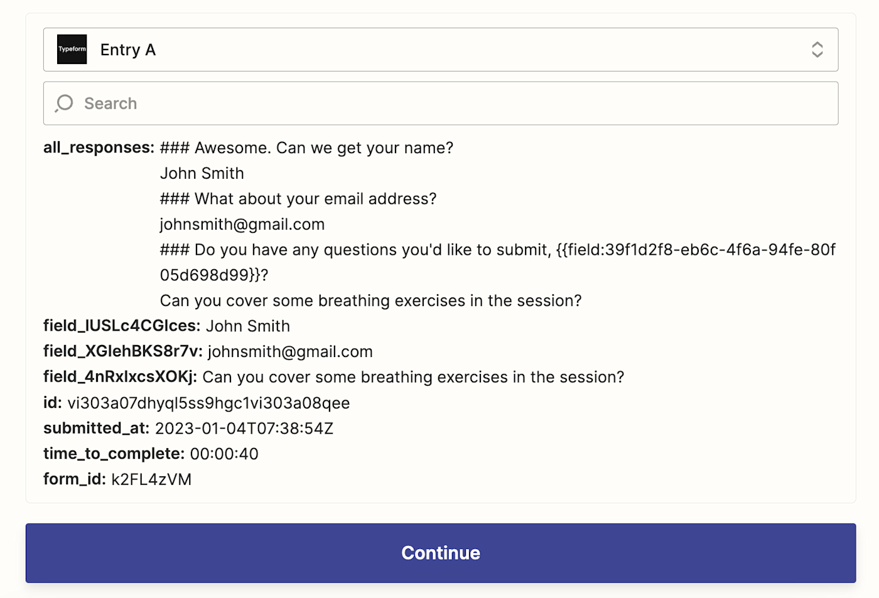Click the magnifying glass search icon
Image resolution: width=879 pixels, height=598 pixels.
[64, 104]
